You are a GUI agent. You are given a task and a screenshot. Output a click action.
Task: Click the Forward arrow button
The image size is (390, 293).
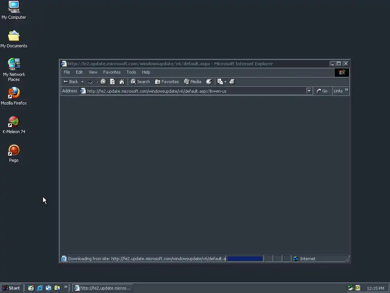(x=90, y=82)
